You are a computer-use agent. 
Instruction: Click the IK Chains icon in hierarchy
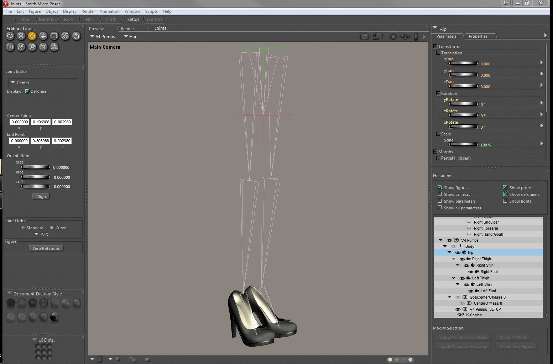point(460,315)
